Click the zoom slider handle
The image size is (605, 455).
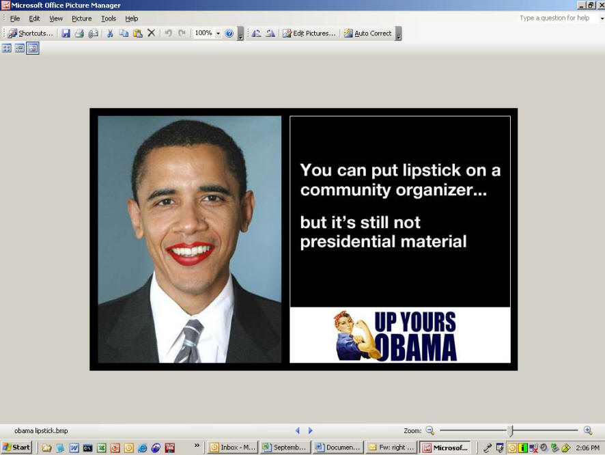pos(510,430)
